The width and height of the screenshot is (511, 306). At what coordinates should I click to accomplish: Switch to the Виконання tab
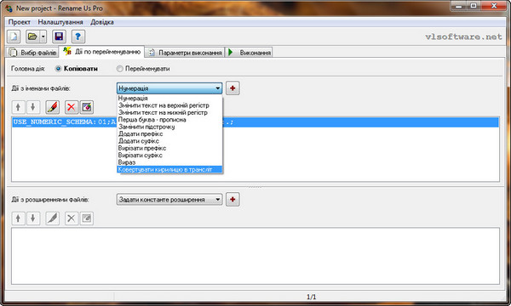tap(250, 53)
